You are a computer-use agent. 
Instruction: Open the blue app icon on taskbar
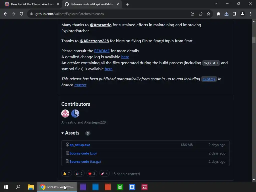click(95, 187)
